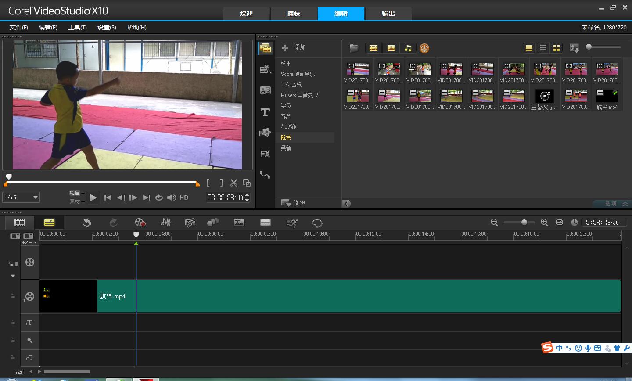The height and width of the screenshot is (381, 632).
Task: Click the import media folder icon
Action: [354, 48]
